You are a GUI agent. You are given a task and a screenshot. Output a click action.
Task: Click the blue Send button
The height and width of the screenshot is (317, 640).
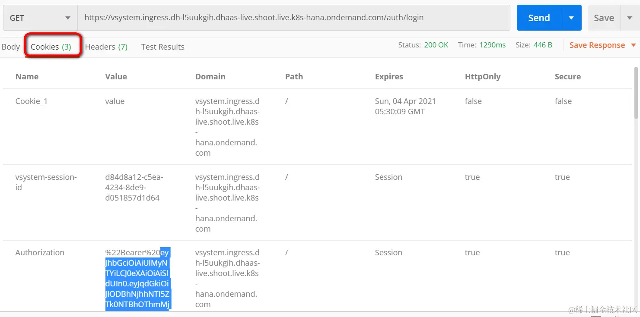(538, 18)
